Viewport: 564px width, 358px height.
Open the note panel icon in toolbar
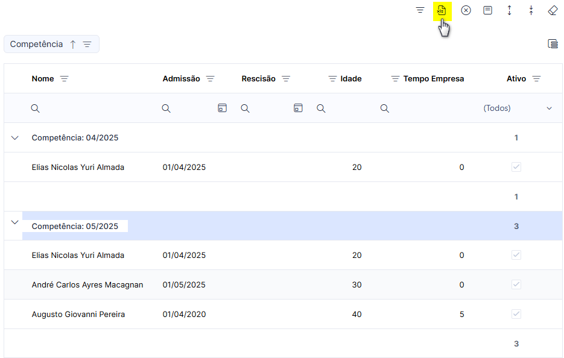(x=487, y=10)
